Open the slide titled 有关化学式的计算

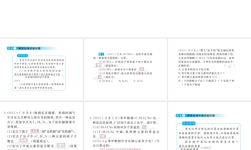pyautogui.click(x=41, y=69)
